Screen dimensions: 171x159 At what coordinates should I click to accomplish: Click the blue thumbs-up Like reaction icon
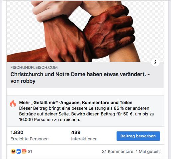19,151
